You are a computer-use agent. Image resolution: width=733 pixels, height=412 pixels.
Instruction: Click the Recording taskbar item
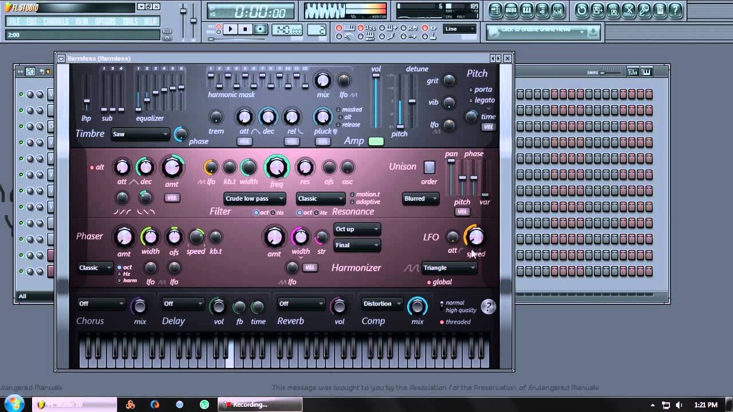261,405
